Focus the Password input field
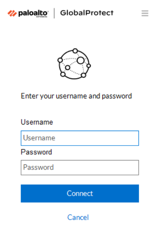The image size is (157, 229). (x=80, y=168)
